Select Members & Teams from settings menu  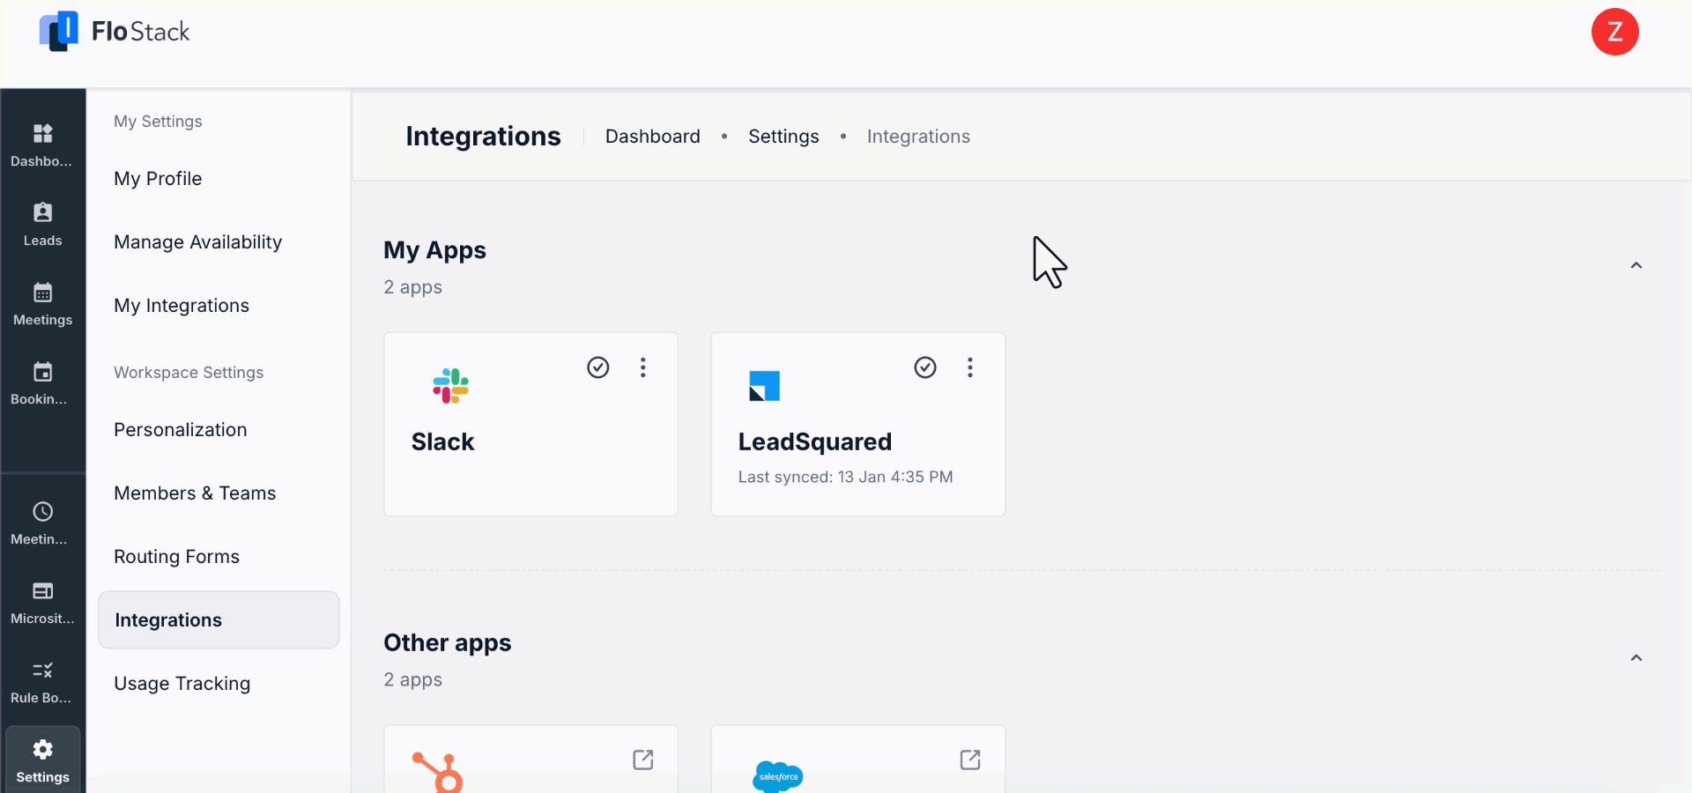[x=195, y=493]
